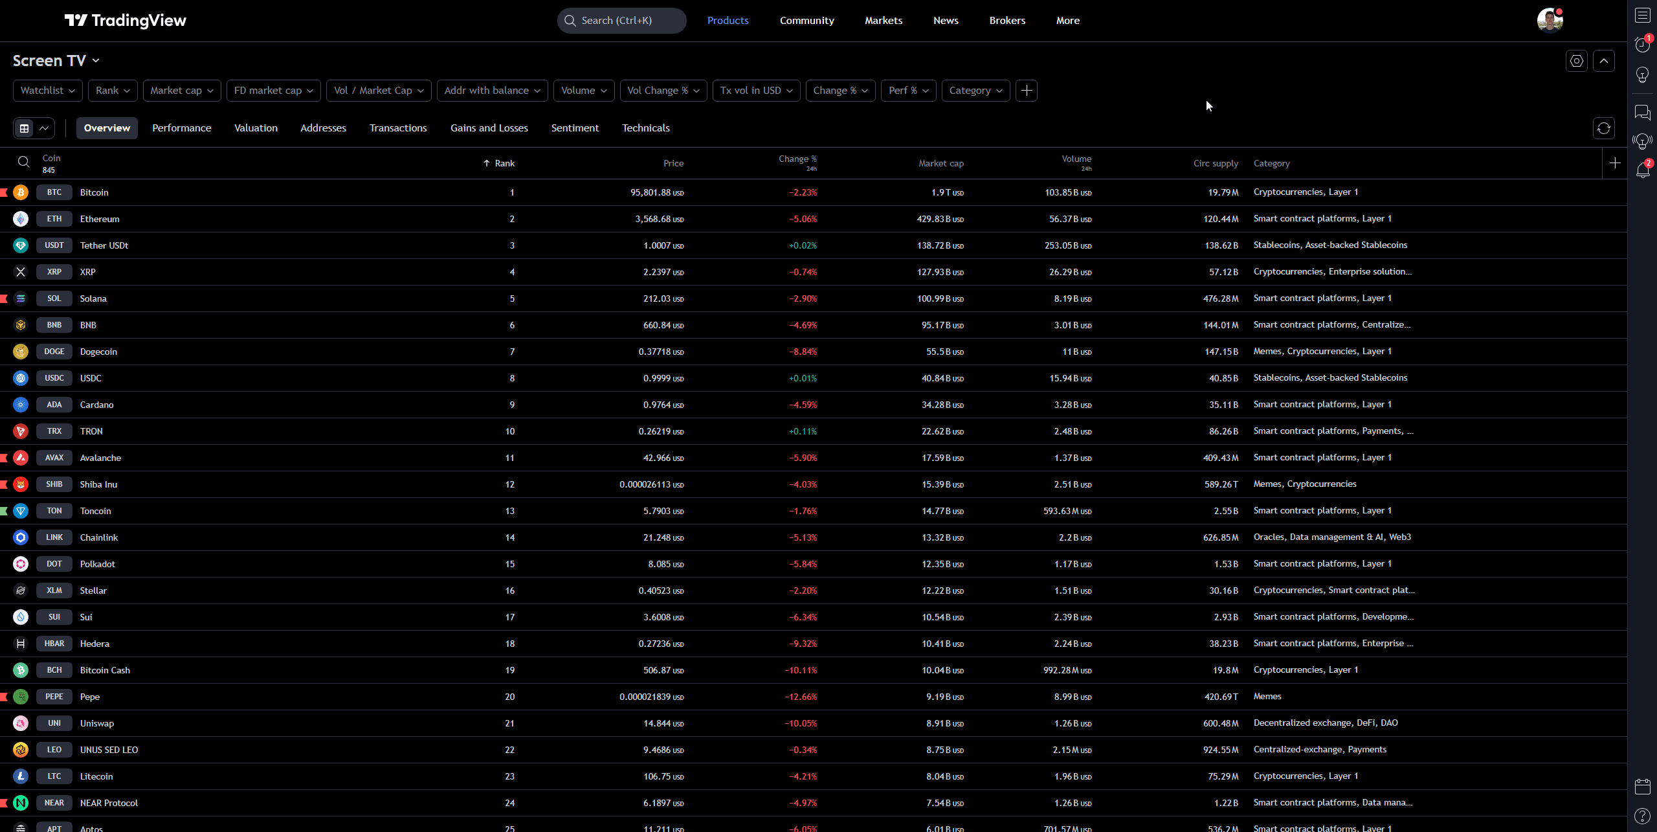Toggle the flag on the Shiba Inu row
The height and width of the screenshot is (832, 1657).
coord(4,484)
